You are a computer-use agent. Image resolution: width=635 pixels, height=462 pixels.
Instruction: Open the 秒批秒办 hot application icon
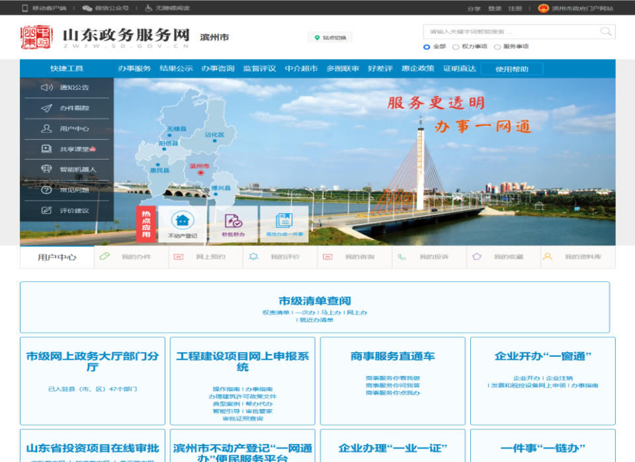[x=233, y=221]
